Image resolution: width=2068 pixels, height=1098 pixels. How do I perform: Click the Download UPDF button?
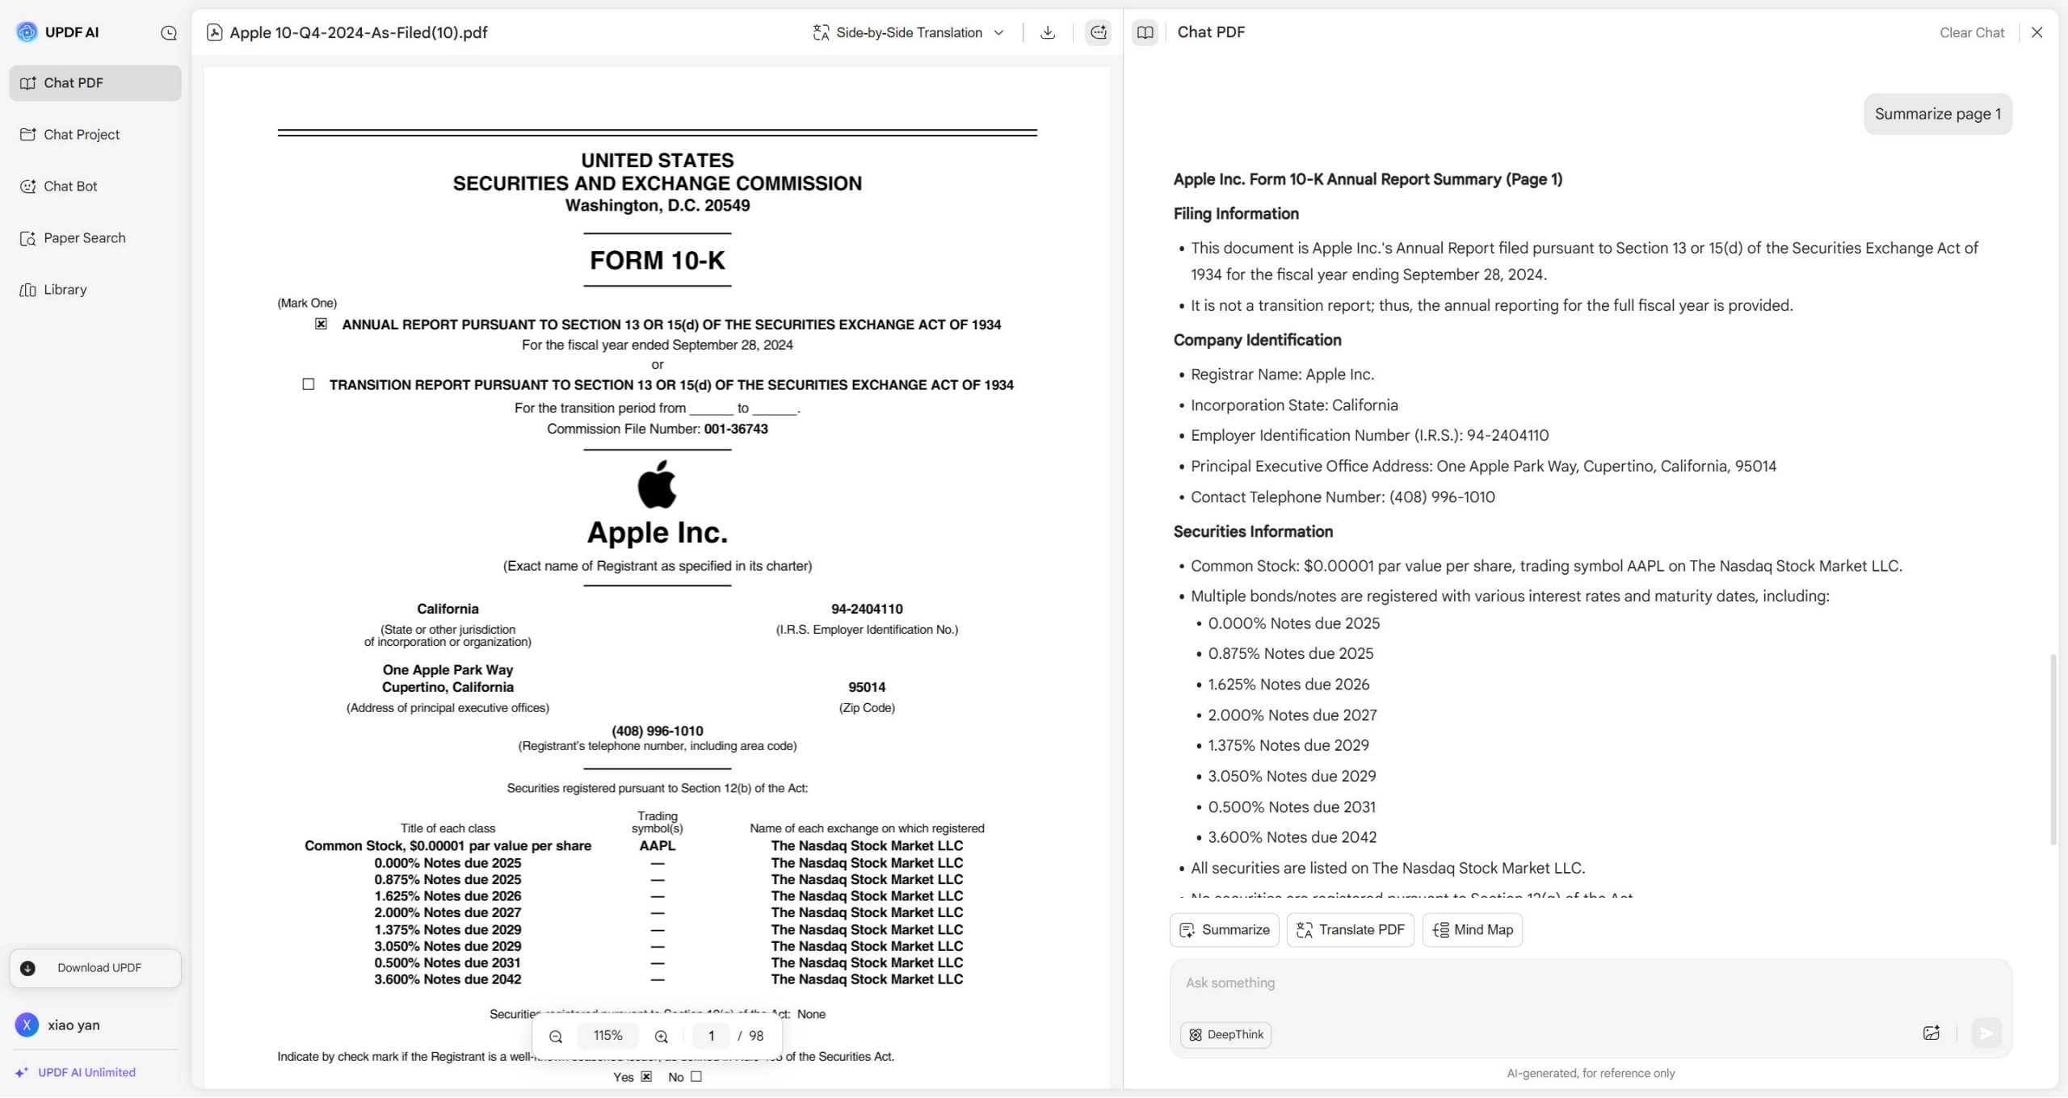pyautogui.click(x=95, y=968)
